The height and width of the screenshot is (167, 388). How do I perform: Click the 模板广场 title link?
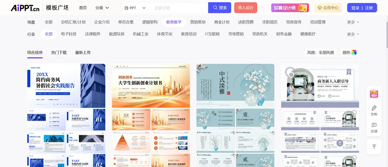[57, 8]
